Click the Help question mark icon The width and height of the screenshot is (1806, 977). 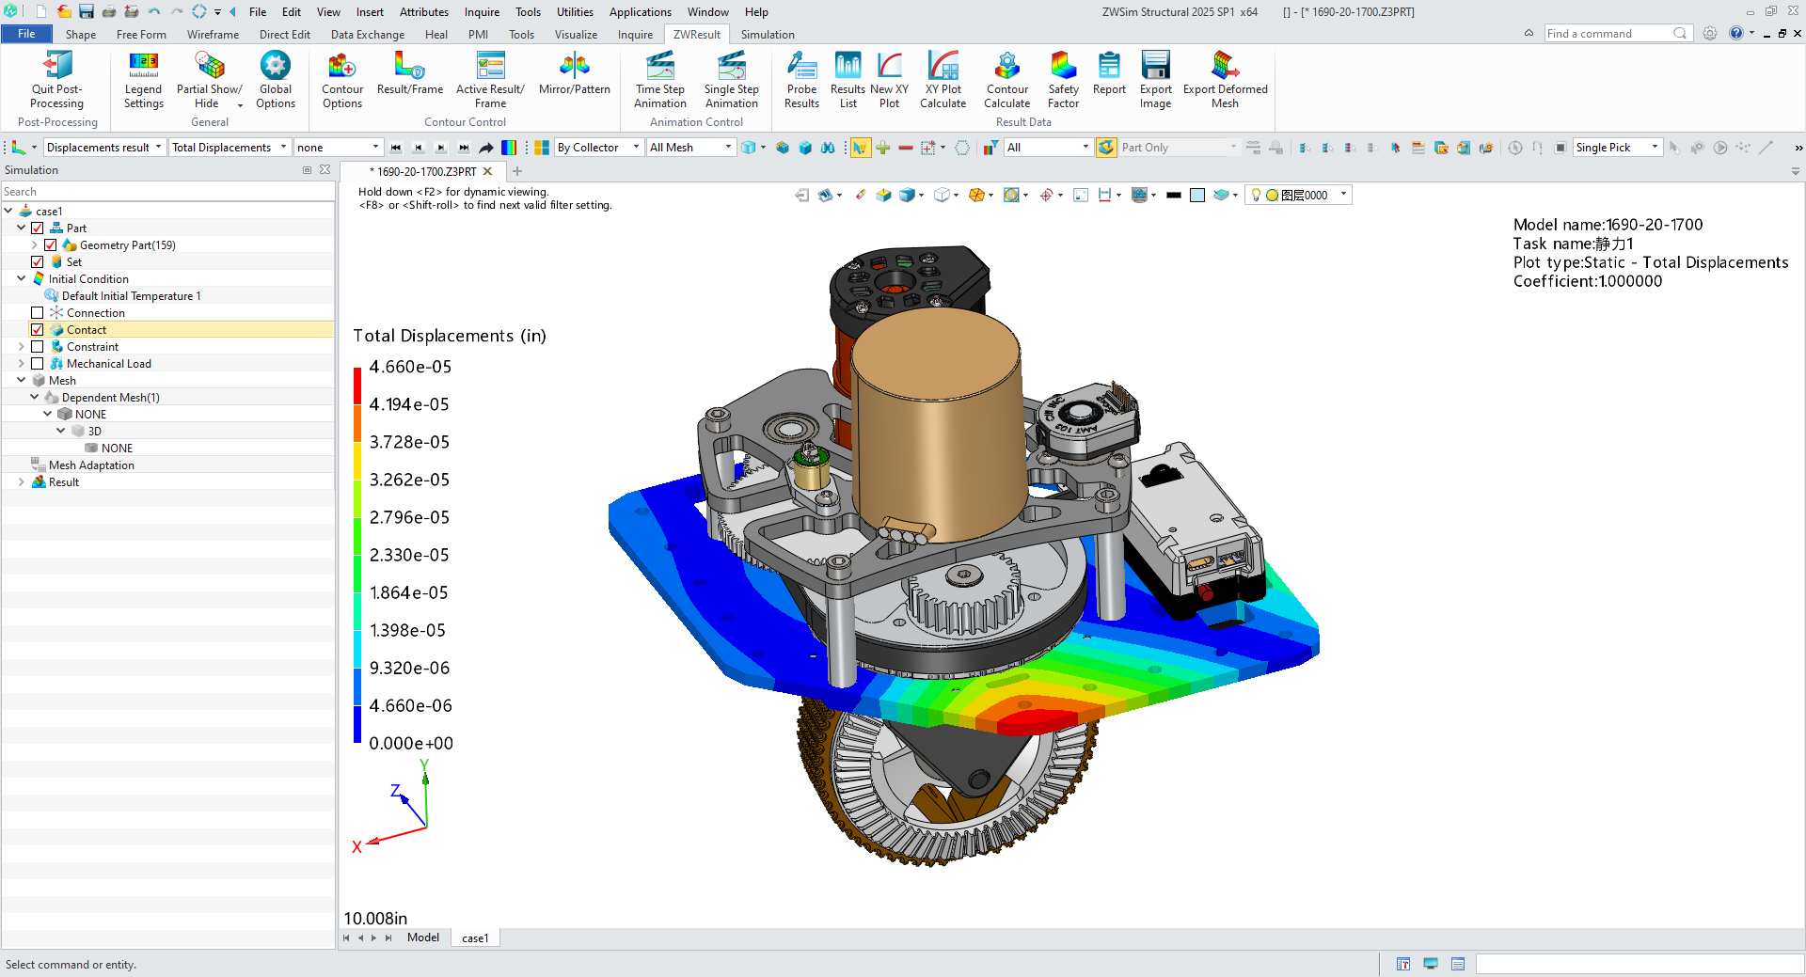pos(1736,33)
